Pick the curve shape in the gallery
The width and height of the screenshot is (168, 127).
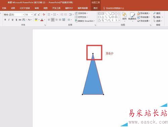tap(110, 20)
